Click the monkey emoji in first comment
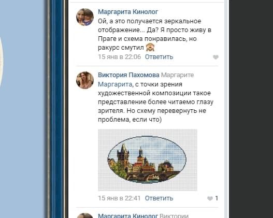Image resolution: width=273 pixels, height=218 pixels. [x=150, y=47]
